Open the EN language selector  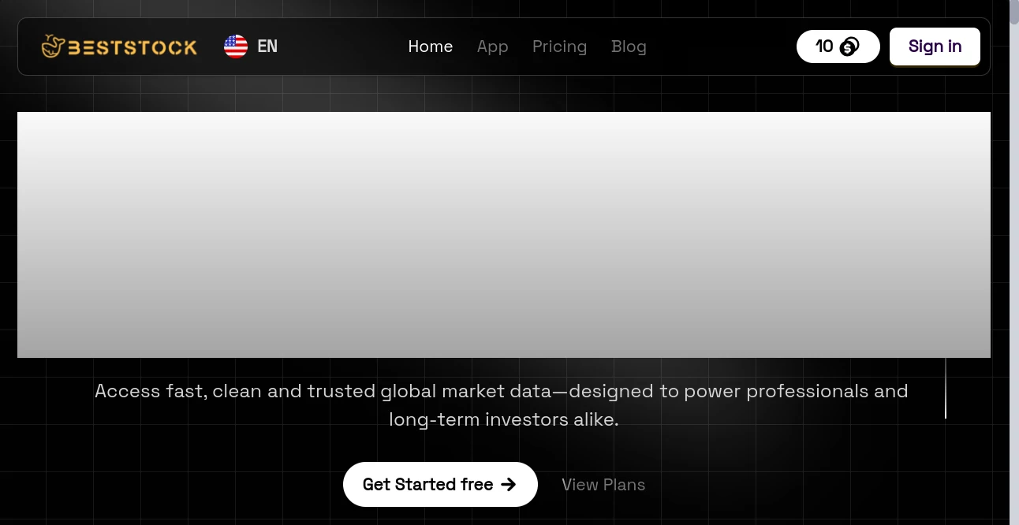(251, 47)
